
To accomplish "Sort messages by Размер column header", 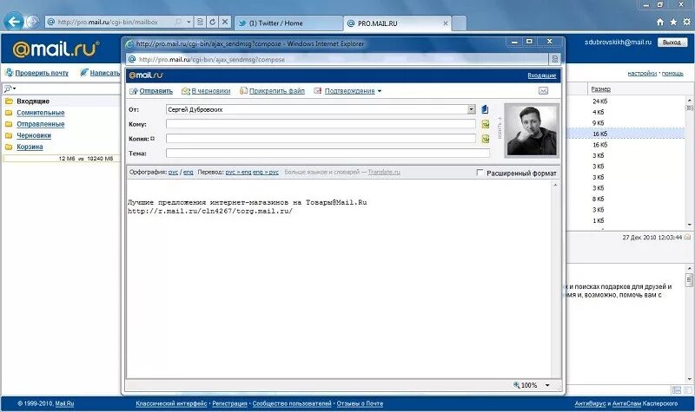I will [600, 89].
